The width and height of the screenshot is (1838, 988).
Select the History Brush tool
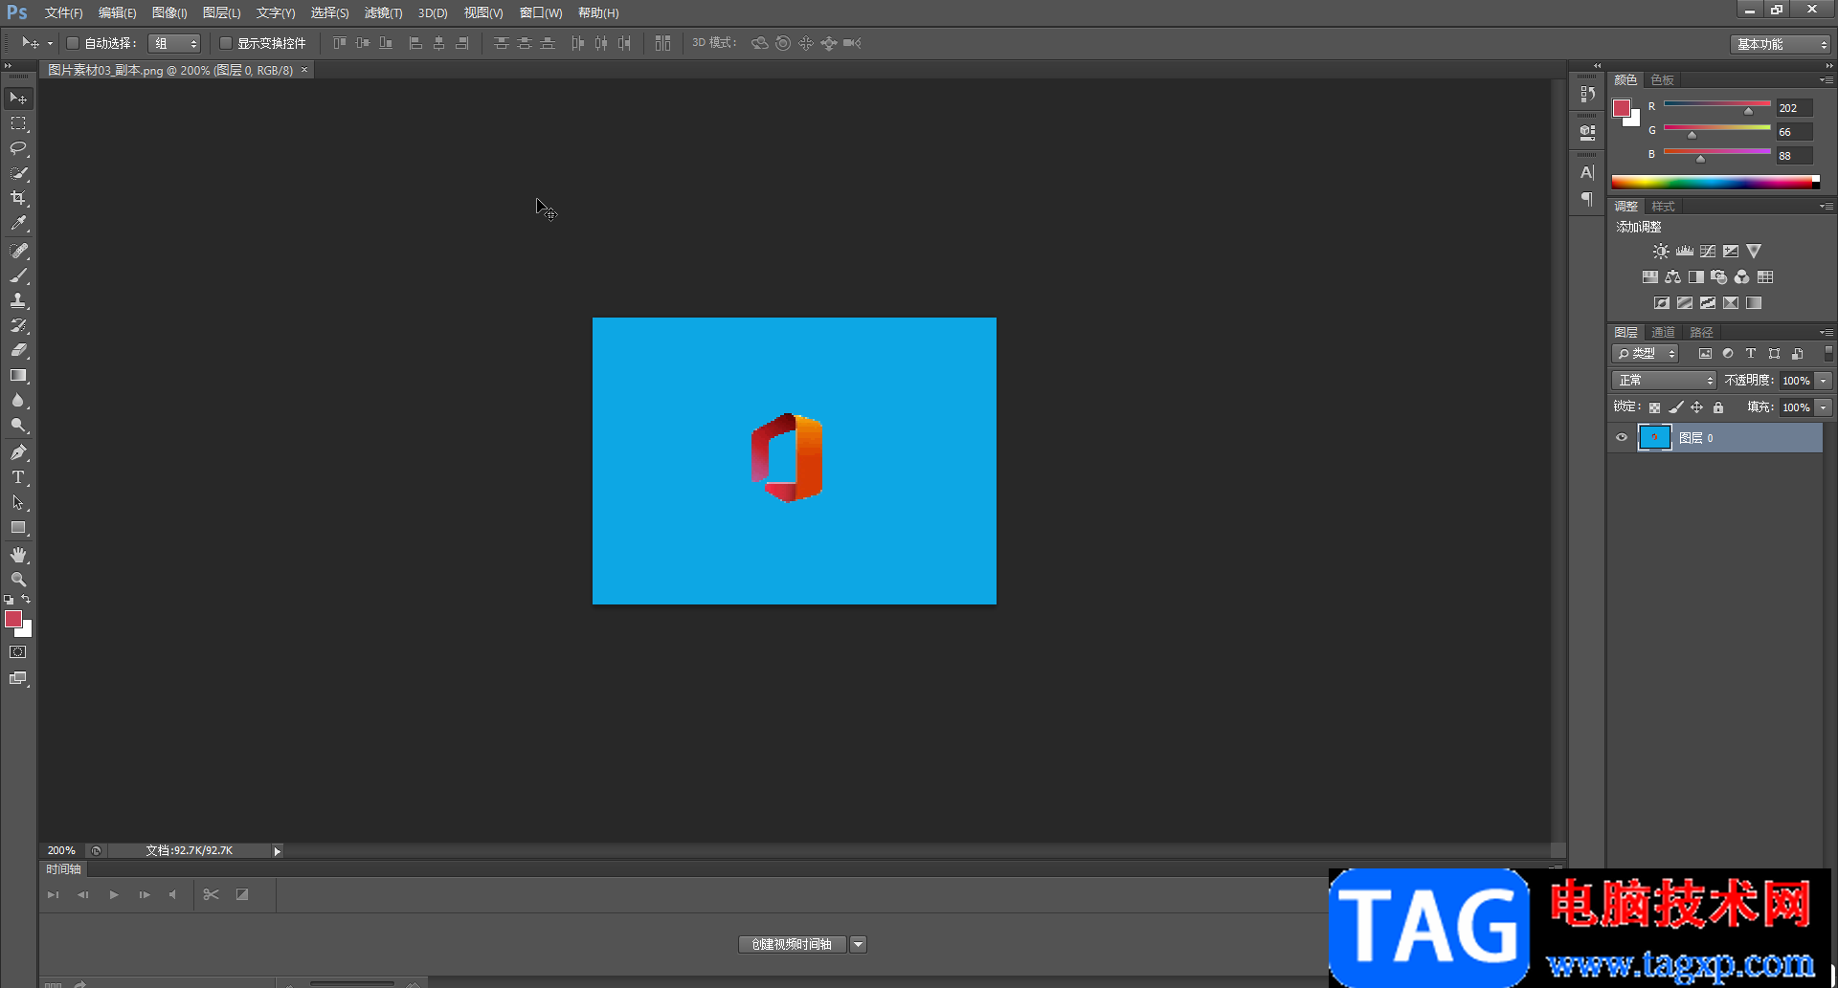coord(18,325)
